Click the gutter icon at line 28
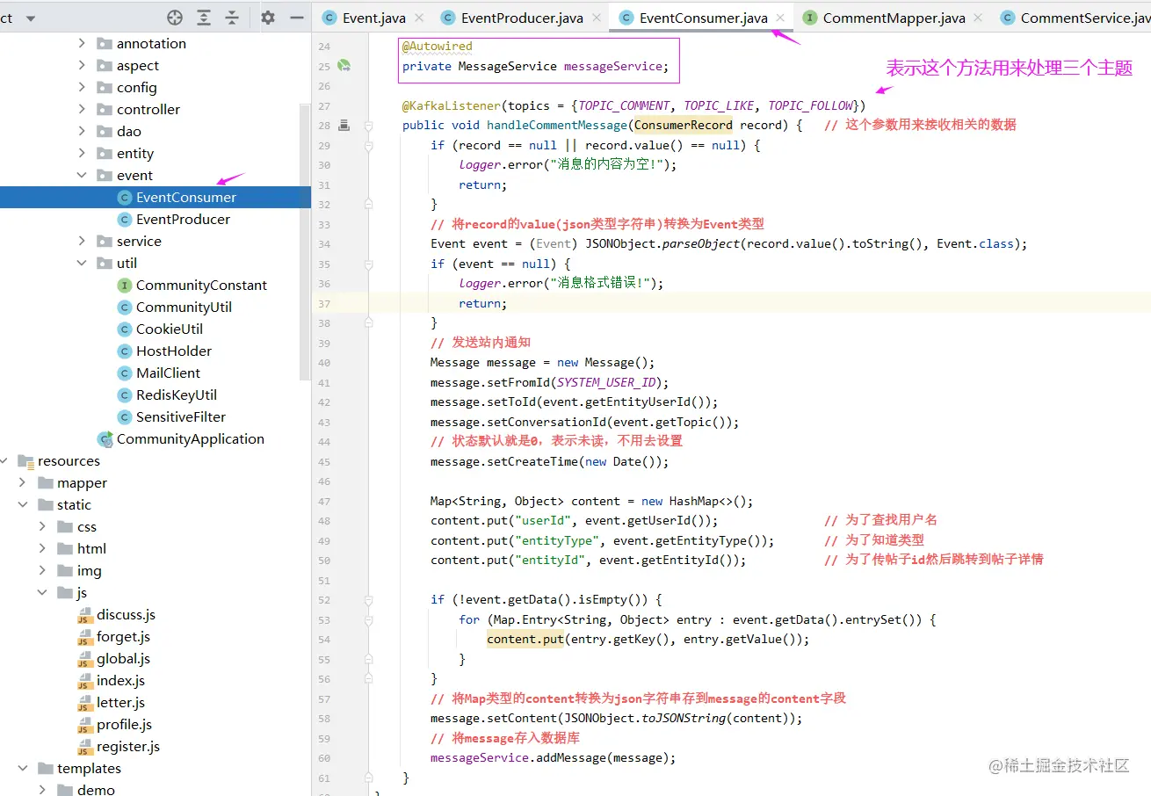 pos(344,126)
